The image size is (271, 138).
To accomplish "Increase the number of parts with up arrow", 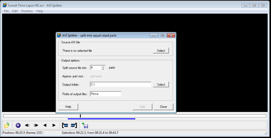I will (103, 66).
